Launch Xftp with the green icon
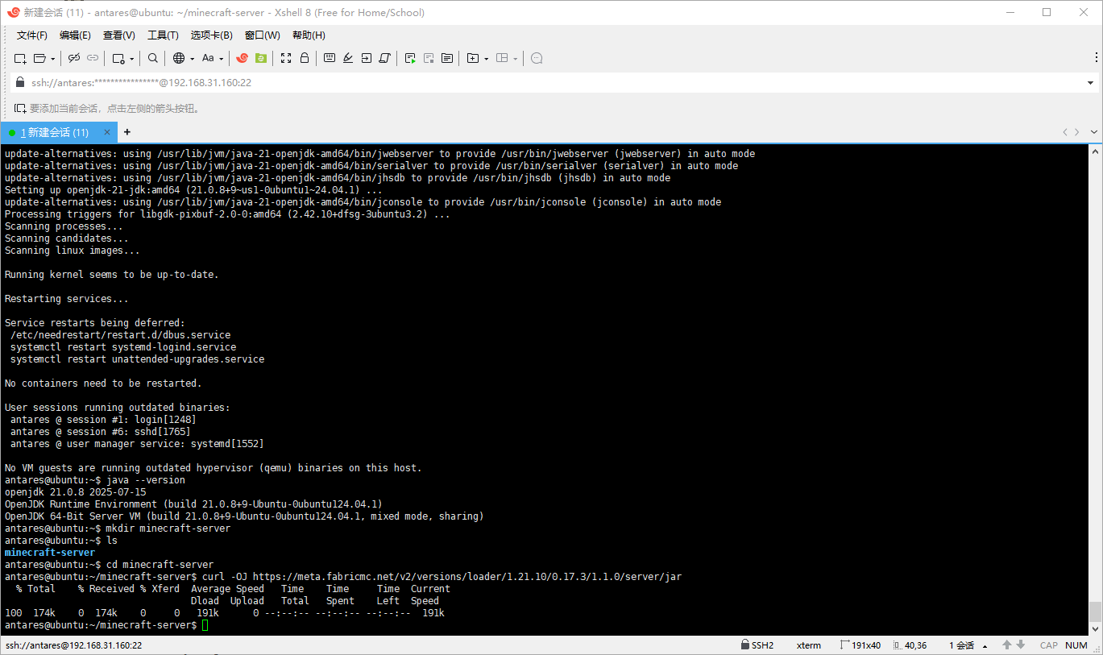Image resolution: width=1103 pixels, height=655 pixels. tap(260, 58)
